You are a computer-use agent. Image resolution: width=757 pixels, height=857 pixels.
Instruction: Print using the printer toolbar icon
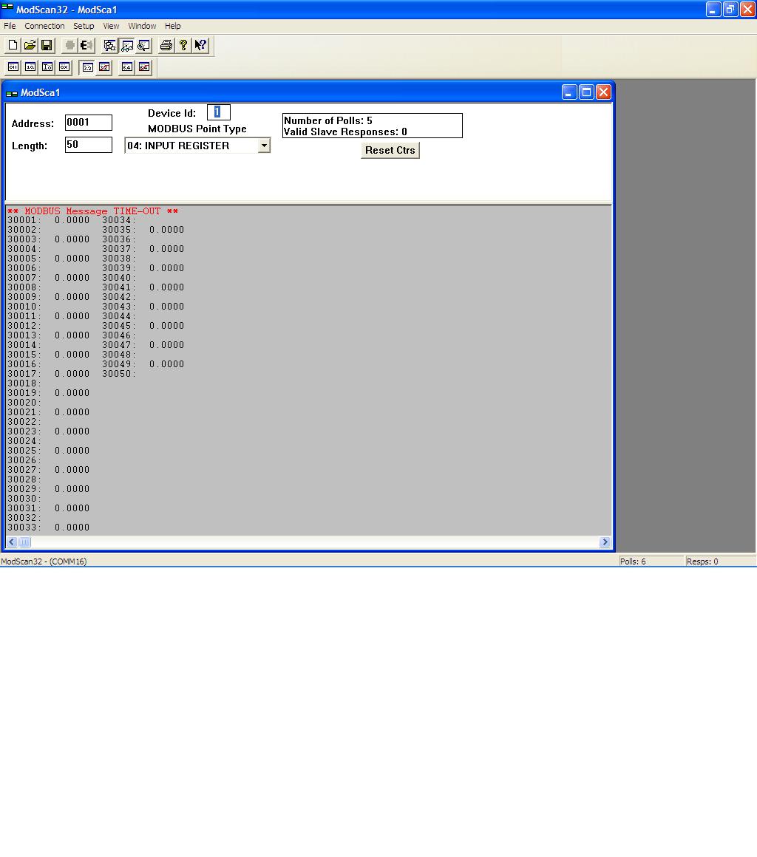[166, 45]
